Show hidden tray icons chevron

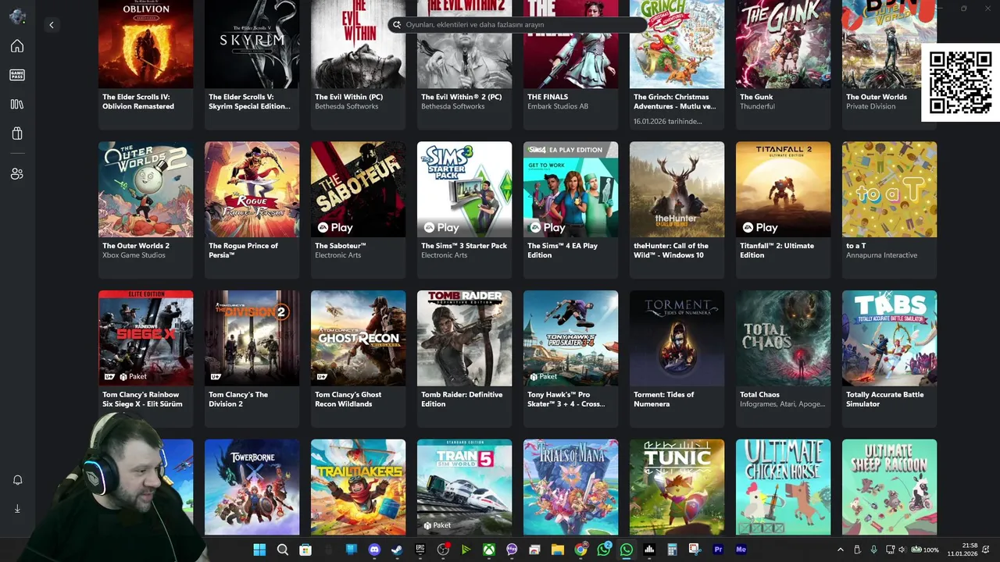click(841, 550)
